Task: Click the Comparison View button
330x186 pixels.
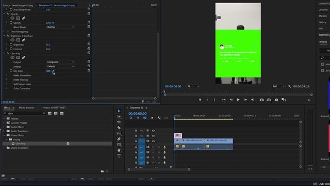Action: [284, 100]
